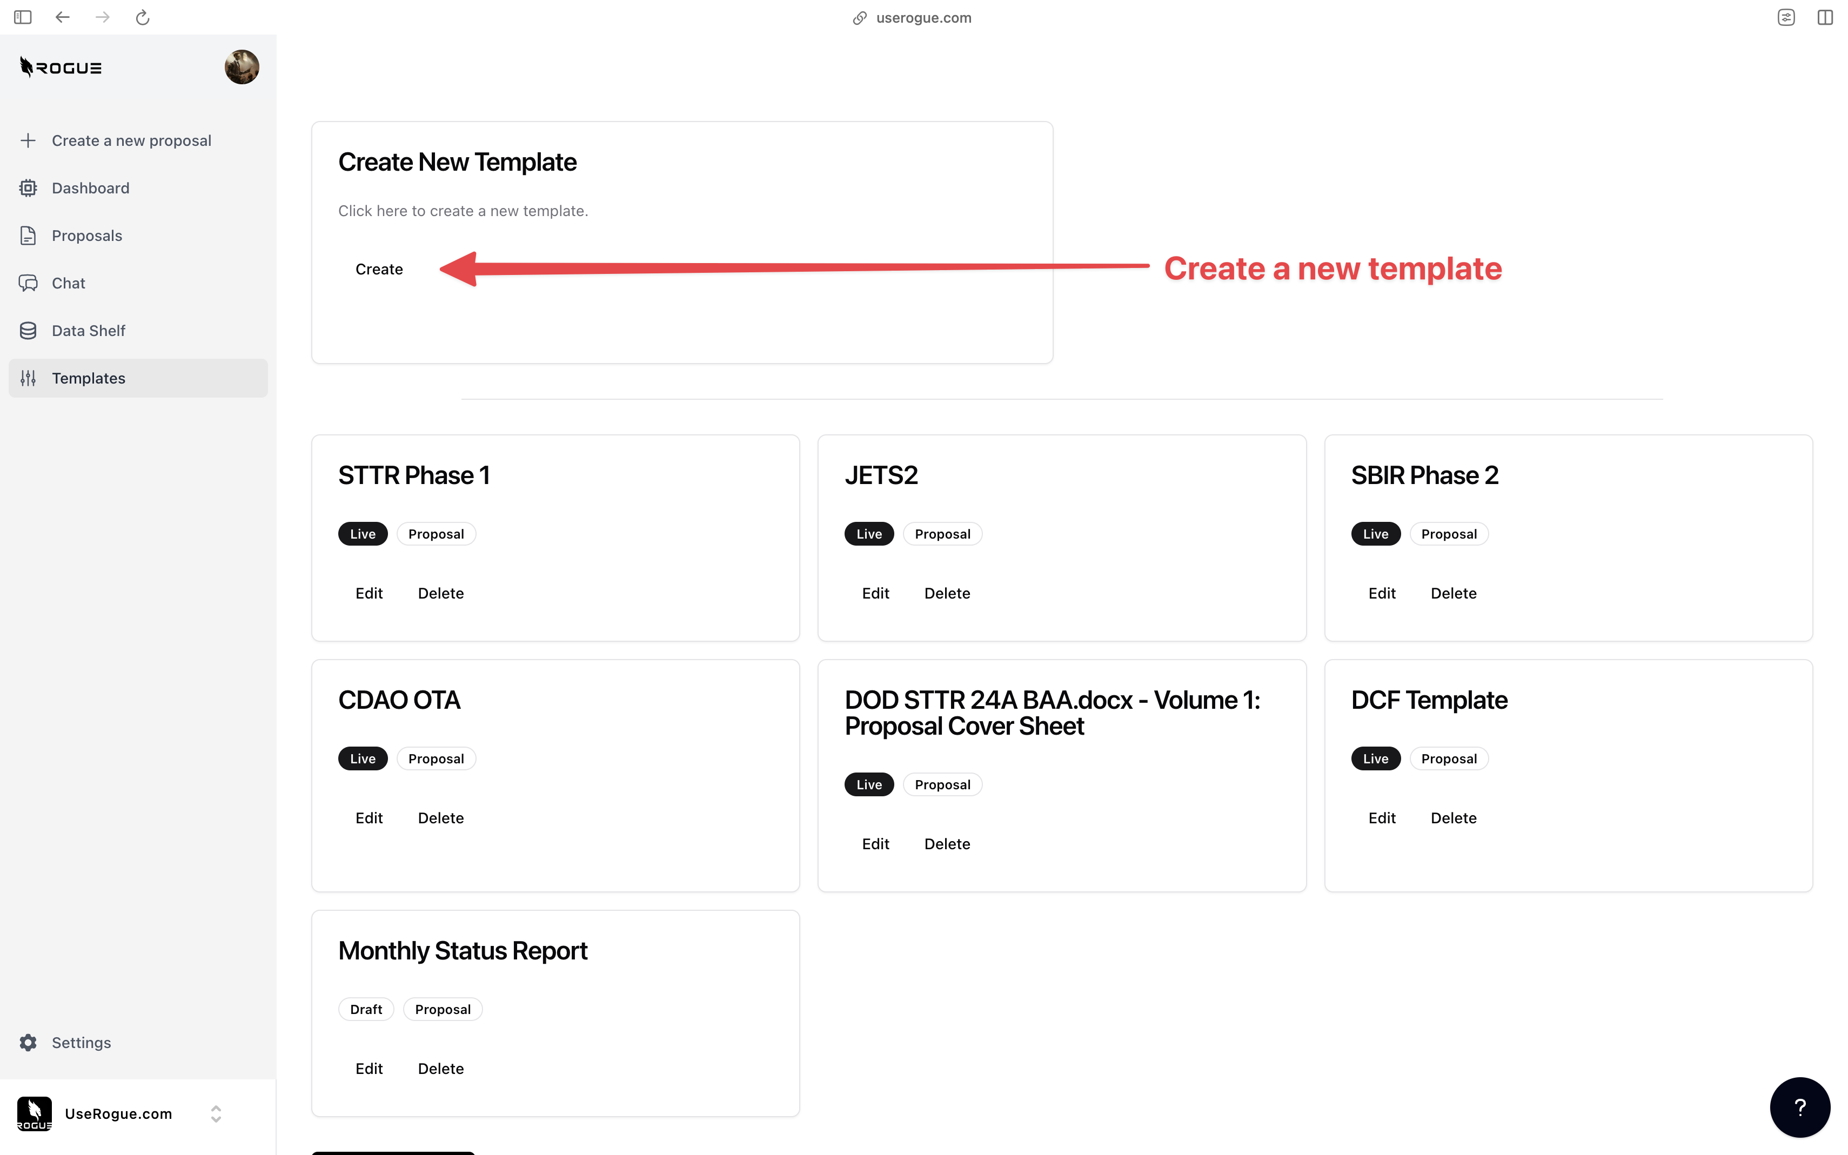This screenshot has height=1155, width=1848.
Task: Select Templates in the sidebar
Action: [x=89, y=378]
